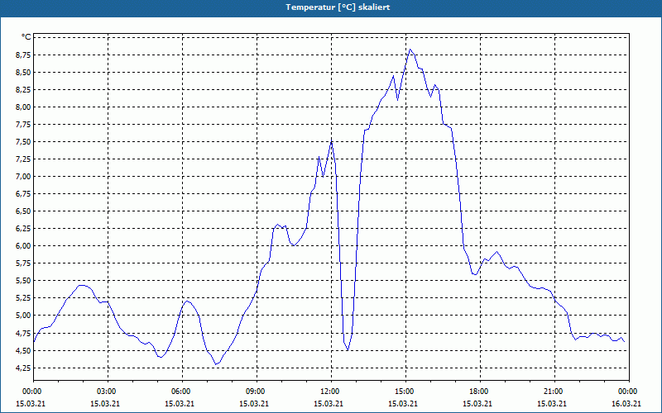This screenshot has width=662, height=413.
Task: Select the "8,50" y-axis label
Action: click(24, 72)
